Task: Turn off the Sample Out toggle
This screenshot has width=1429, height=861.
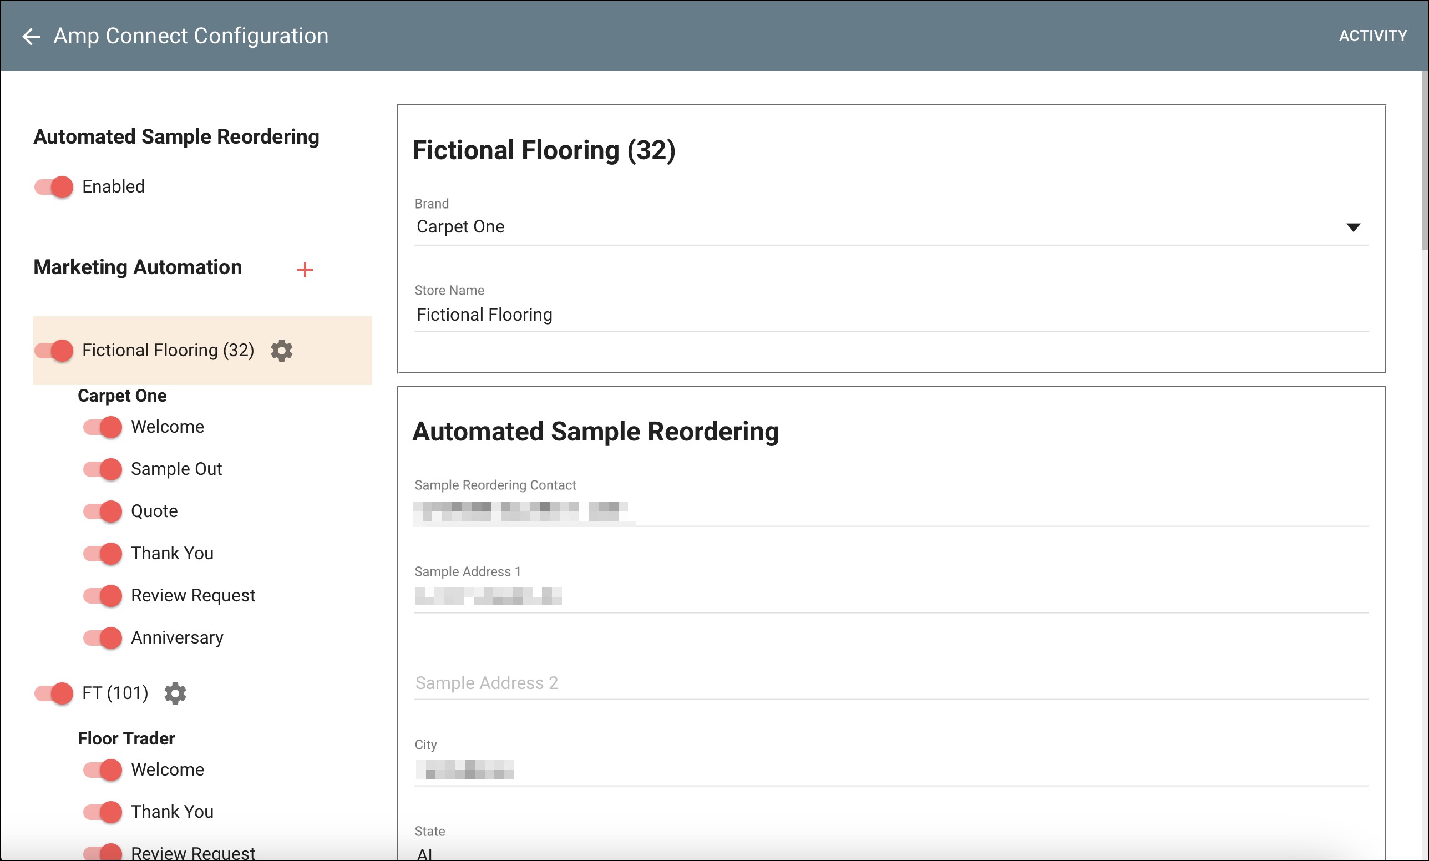Action: click(102, 469)
